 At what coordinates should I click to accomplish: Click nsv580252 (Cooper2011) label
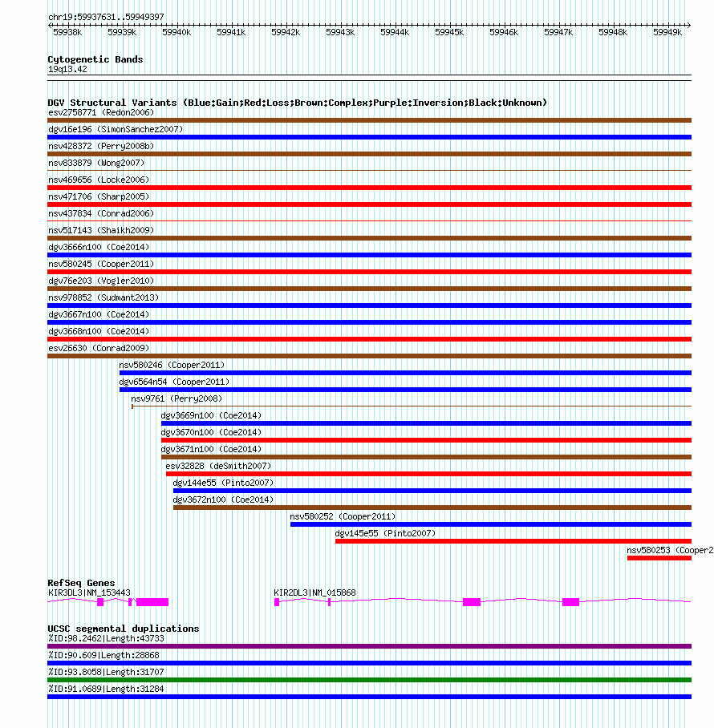(x=343, y=516)
